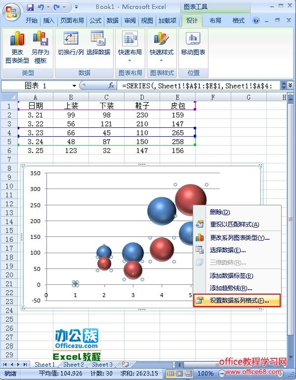Switch to Normal view status bar icon
Screen dimensions: 296x380
click(171, 374)
